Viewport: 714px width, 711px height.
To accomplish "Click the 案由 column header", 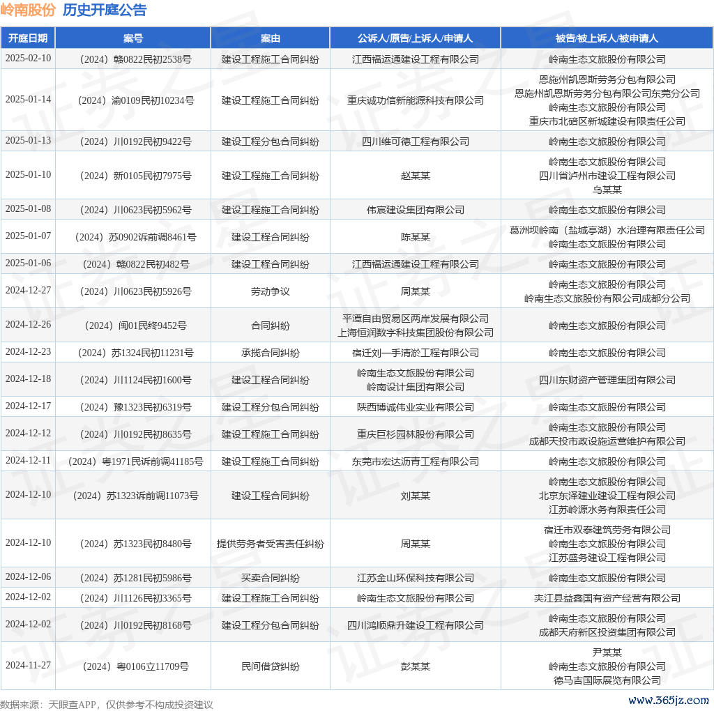I will click(x=270, y=38).
